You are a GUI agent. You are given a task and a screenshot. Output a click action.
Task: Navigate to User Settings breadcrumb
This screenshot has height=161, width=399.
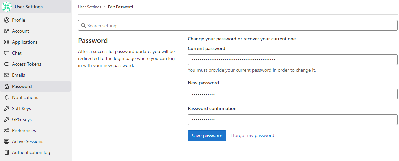coord(89,7)
